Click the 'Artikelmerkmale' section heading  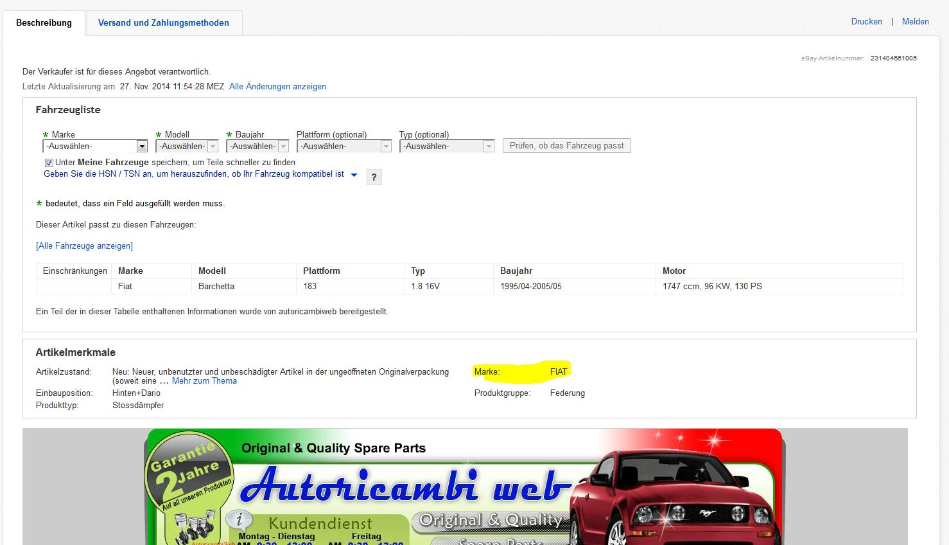pos(76,352)
